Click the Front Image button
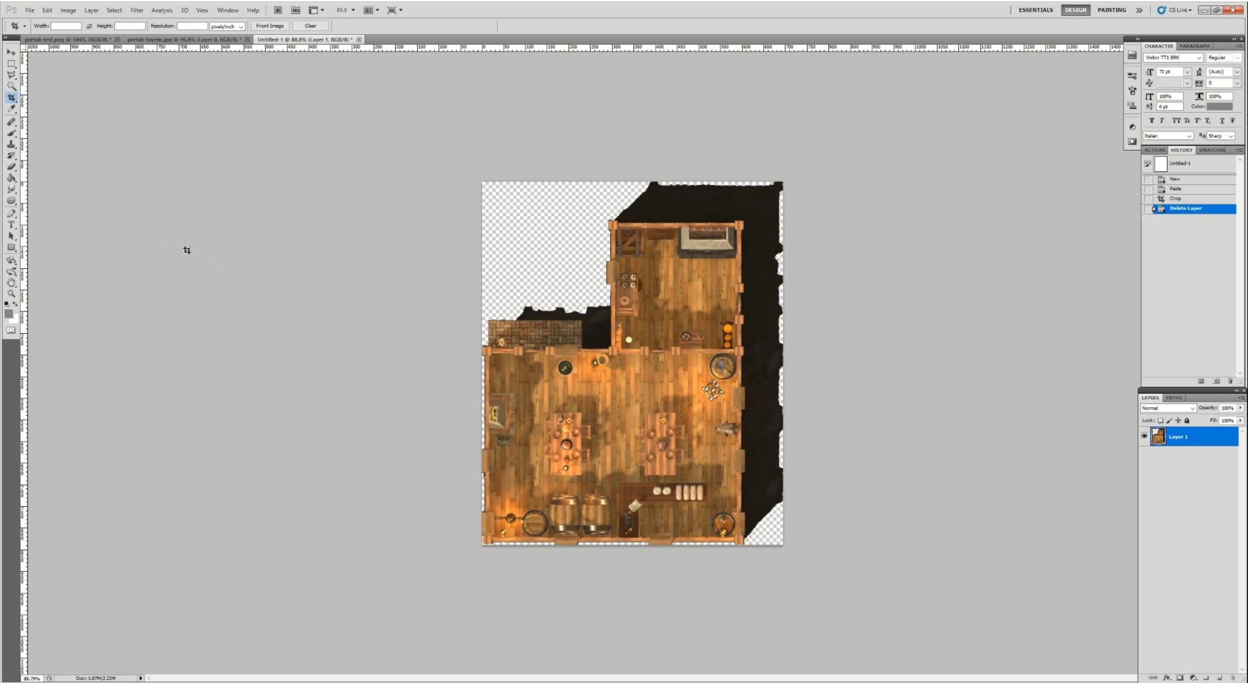 click(270, 26)
